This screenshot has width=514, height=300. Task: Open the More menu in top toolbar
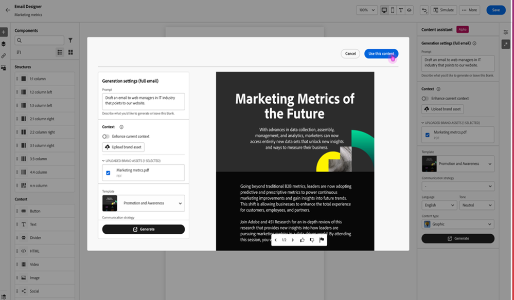coord(469,10)
